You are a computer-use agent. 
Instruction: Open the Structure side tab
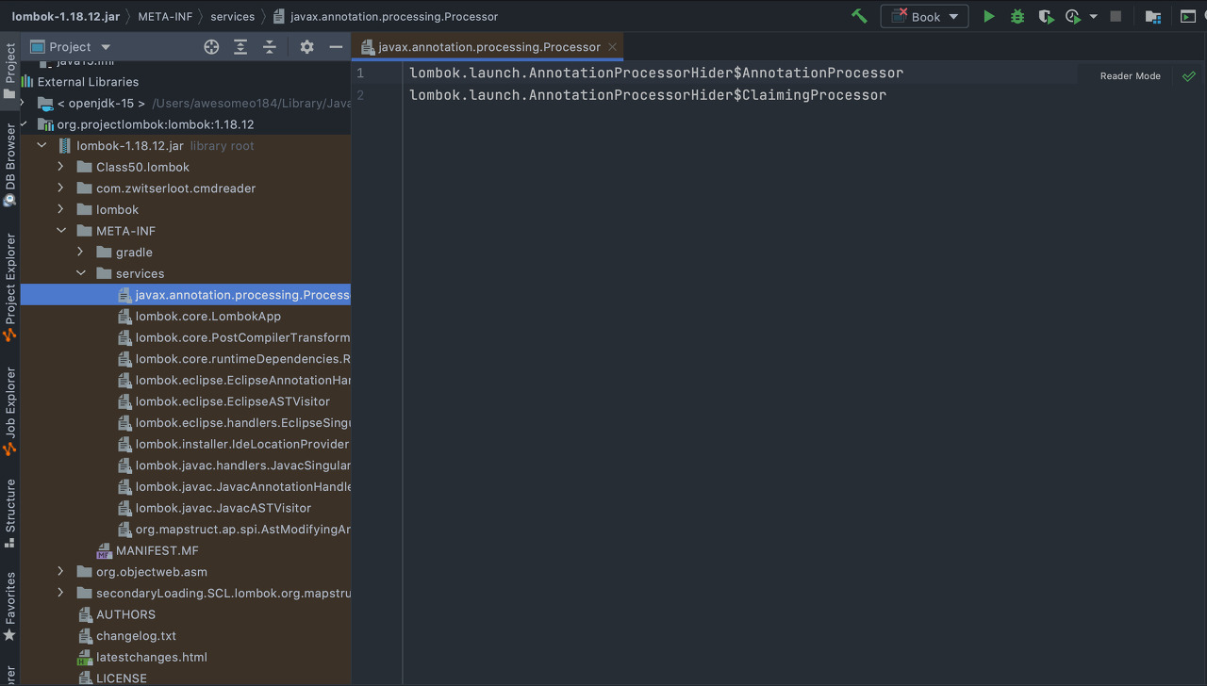(x=9, y=514)
